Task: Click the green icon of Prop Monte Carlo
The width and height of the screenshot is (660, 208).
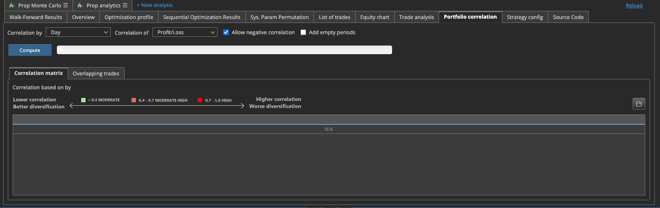Action: [12, 6]
